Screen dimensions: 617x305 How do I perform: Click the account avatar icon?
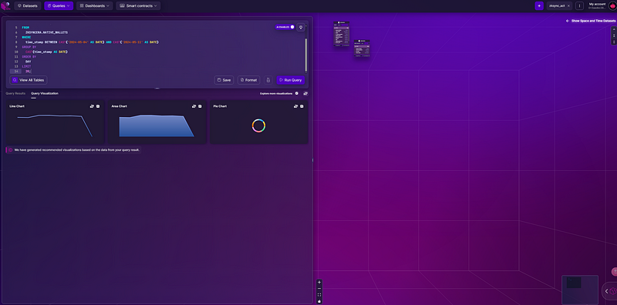(x=612, y=5)
